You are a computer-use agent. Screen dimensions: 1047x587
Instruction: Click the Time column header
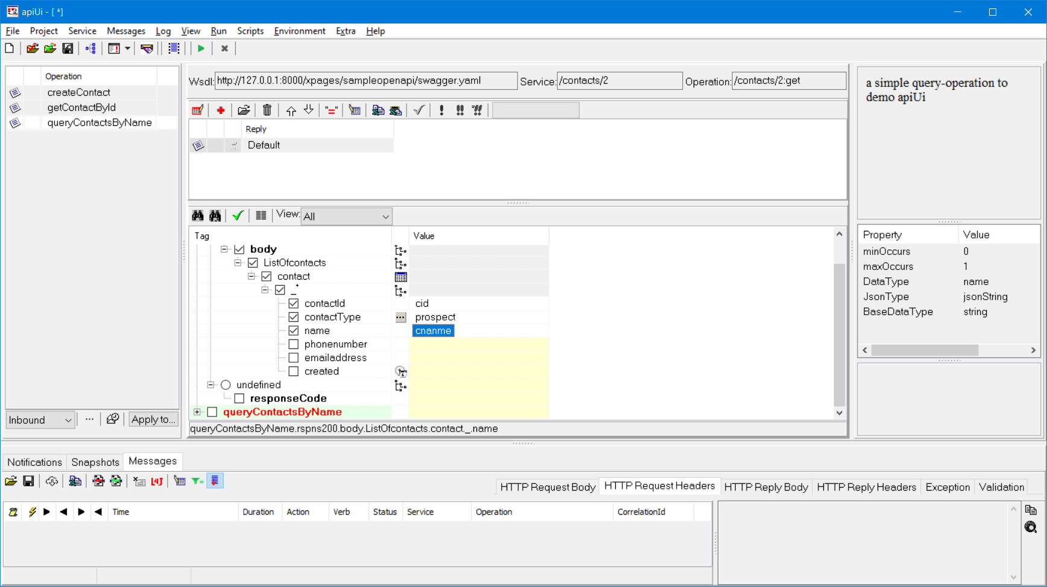(174, 512)
